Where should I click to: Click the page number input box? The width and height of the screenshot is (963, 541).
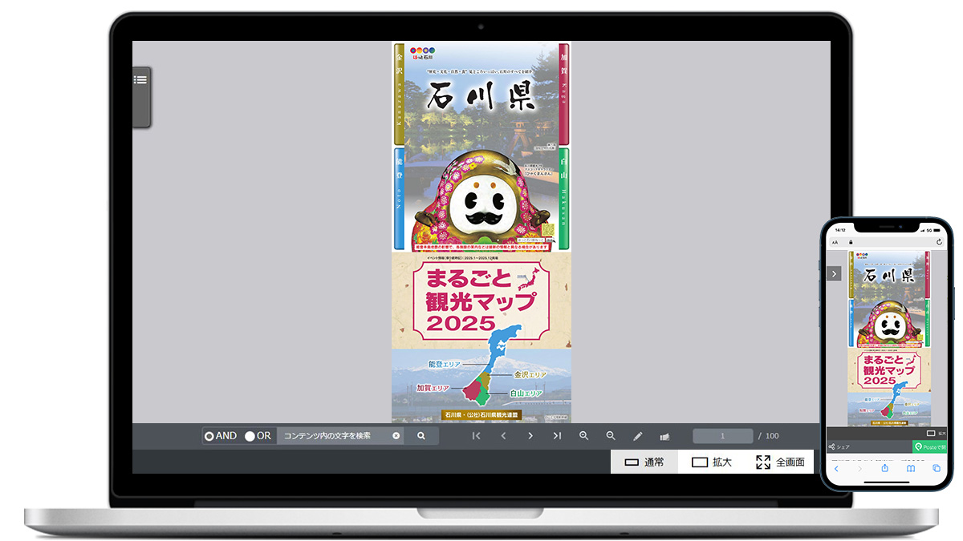click(x=723, y=436)
